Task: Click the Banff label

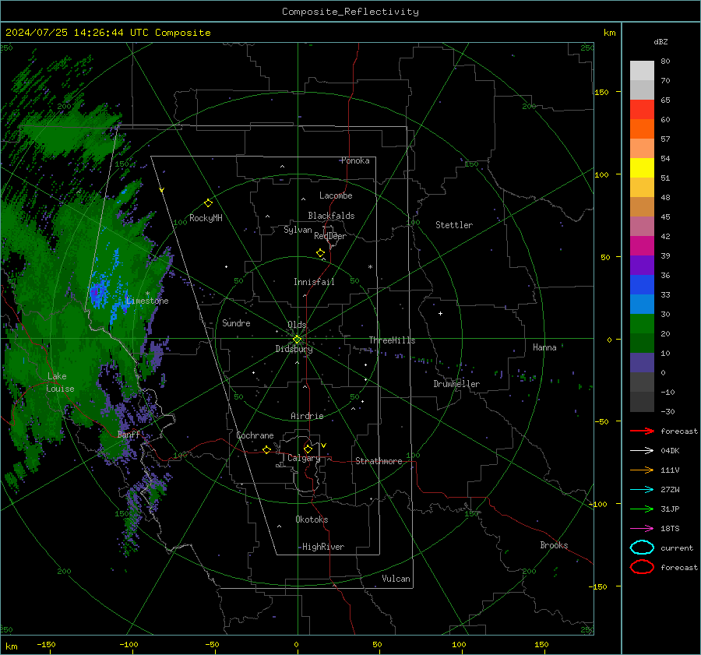Action: (x=129, y=434)
